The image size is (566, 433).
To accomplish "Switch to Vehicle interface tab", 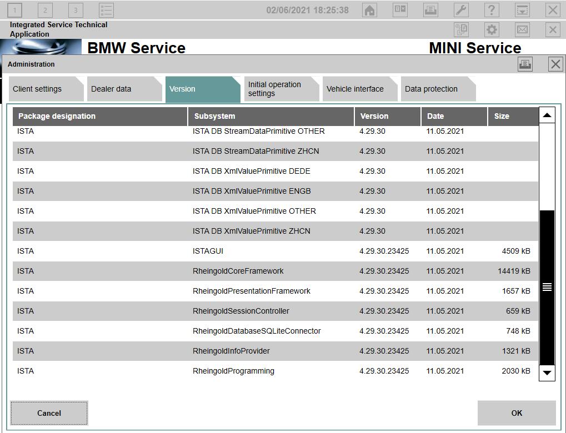I will (360, 89).
